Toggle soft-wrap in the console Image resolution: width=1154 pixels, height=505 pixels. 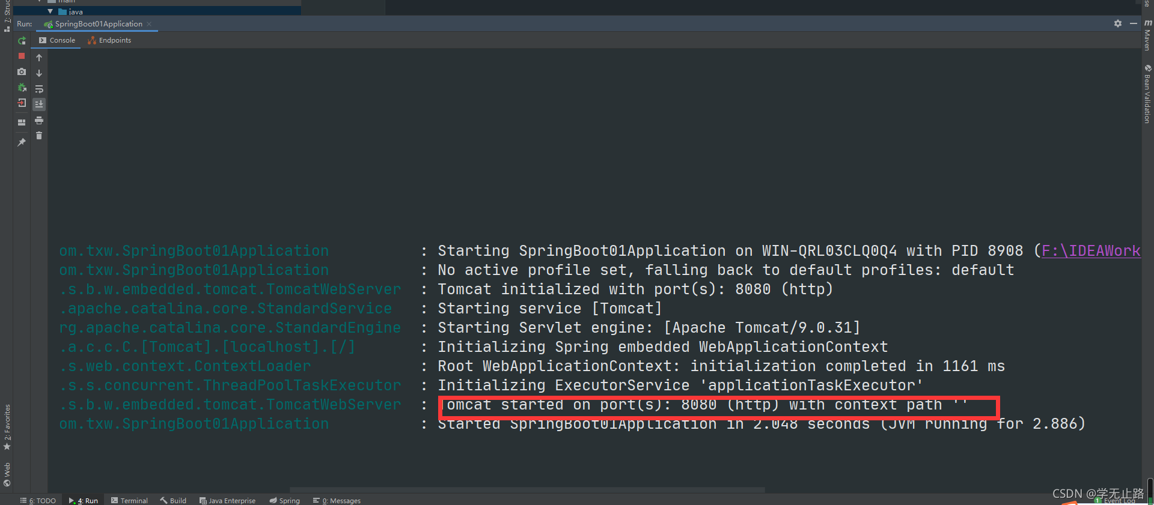39,89
